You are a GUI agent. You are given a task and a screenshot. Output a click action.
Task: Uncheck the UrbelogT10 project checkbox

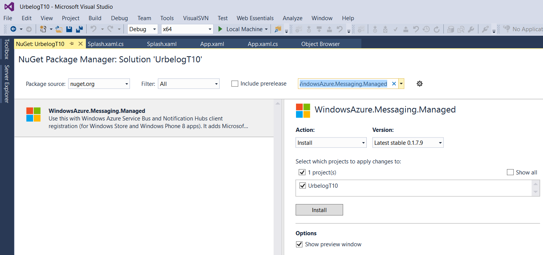coord(302,186)
